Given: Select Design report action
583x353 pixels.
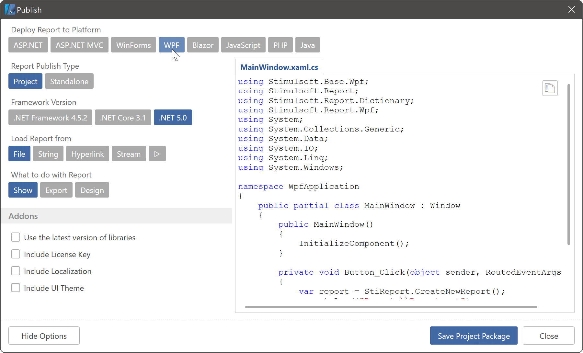Looking at the screenshot, I should pos(92,190).
